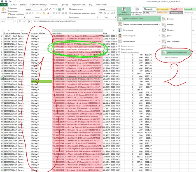Select column D header

(78, 31)
